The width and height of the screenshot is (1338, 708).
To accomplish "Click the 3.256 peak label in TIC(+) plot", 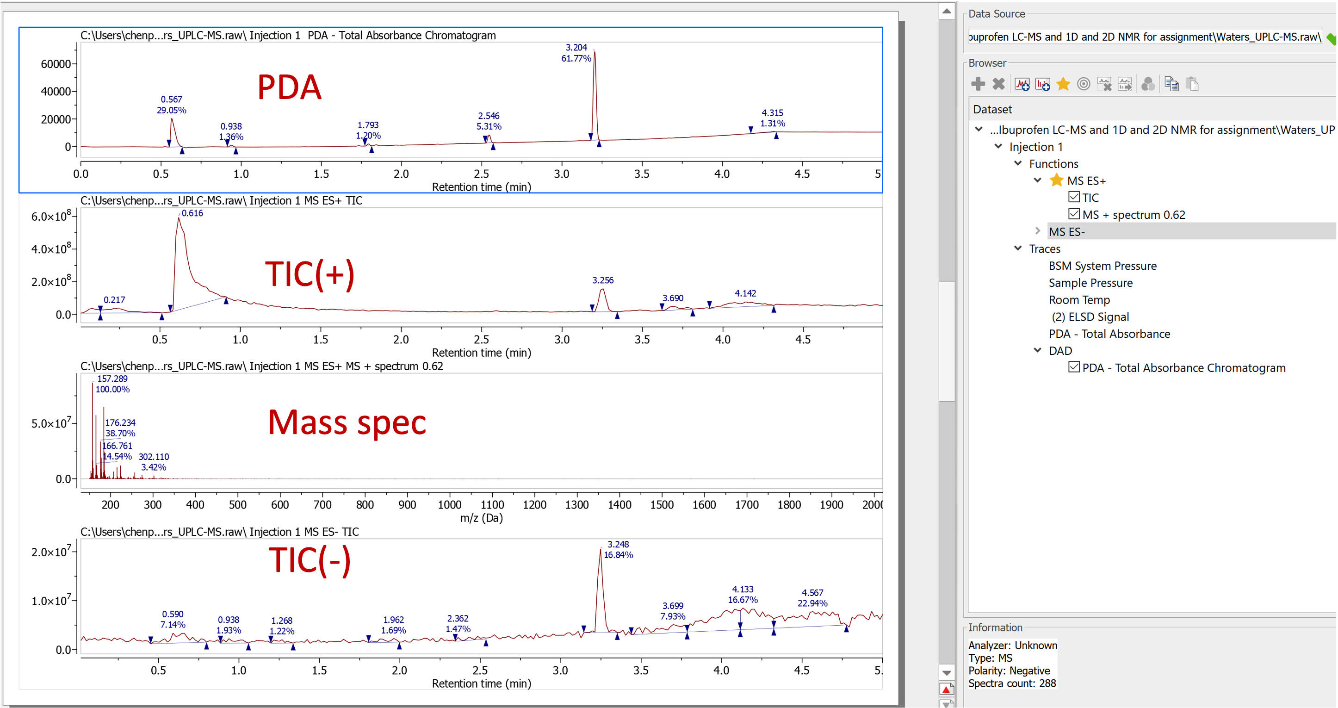I will 603,280.
